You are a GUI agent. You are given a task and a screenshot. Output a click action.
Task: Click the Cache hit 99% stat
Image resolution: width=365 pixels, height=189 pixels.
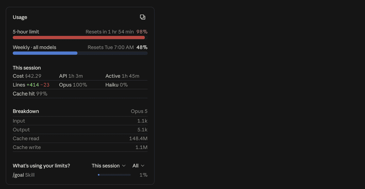[x=30, y=94]
